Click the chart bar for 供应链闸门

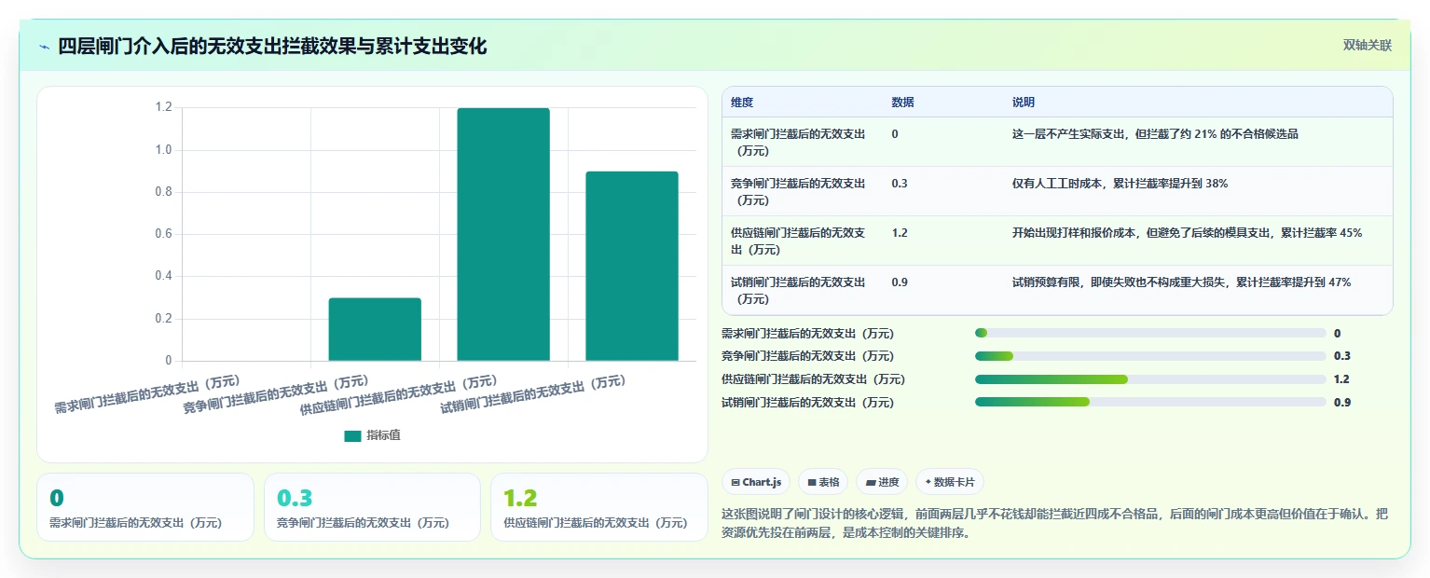pos(503,234)
